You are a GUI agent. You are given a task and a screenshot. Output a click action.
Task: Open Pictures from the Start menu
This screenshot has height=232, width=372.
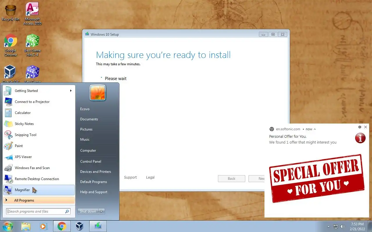86,129
